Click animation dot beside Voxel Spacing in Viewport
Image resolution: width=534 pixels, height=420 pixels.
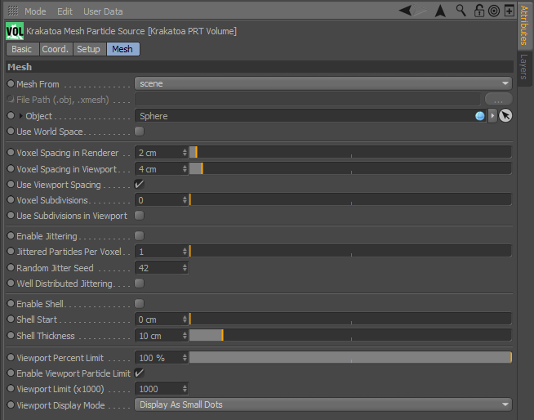coord(11,169)
